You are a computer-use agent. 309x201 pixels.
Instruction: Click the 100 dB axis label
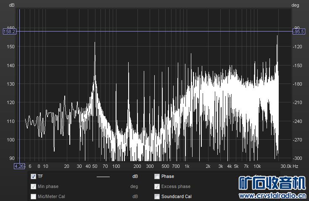point(11,140)
